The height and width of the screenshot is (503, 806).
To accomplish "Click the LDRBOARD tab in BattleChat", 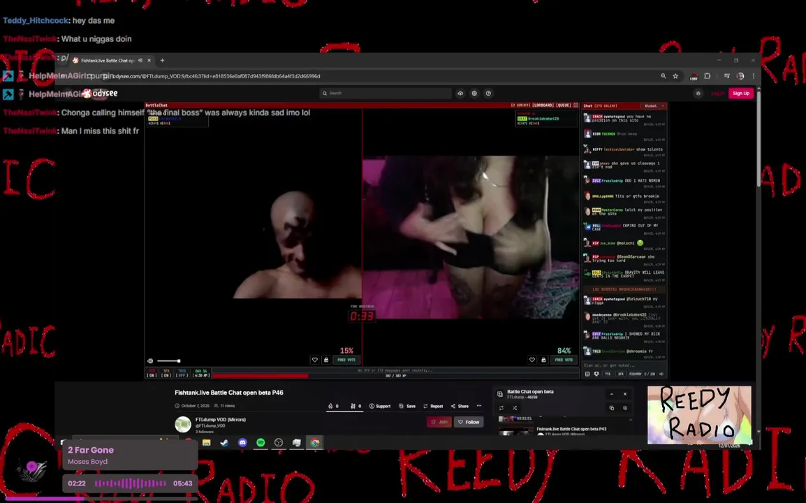I will click(543, 105).
